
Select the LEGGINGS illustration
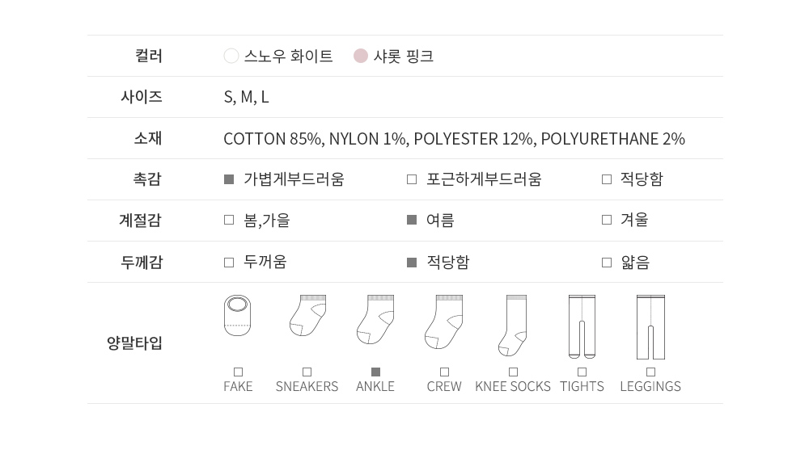[650, 326]
